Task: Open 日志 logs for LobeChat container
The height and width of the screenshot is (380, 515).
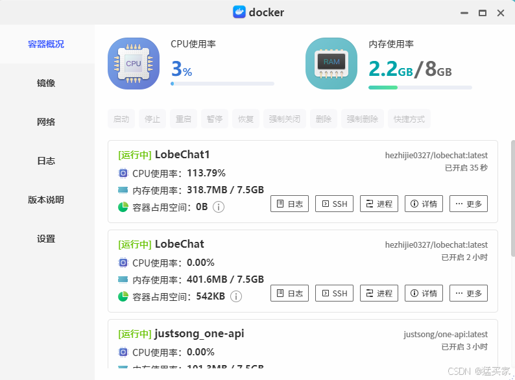Action: tap(289, 293)
